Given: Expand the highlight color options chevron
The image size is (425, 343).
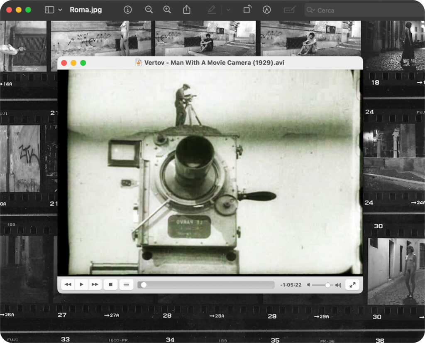Looking at the screenshot, I should (228, 10).
